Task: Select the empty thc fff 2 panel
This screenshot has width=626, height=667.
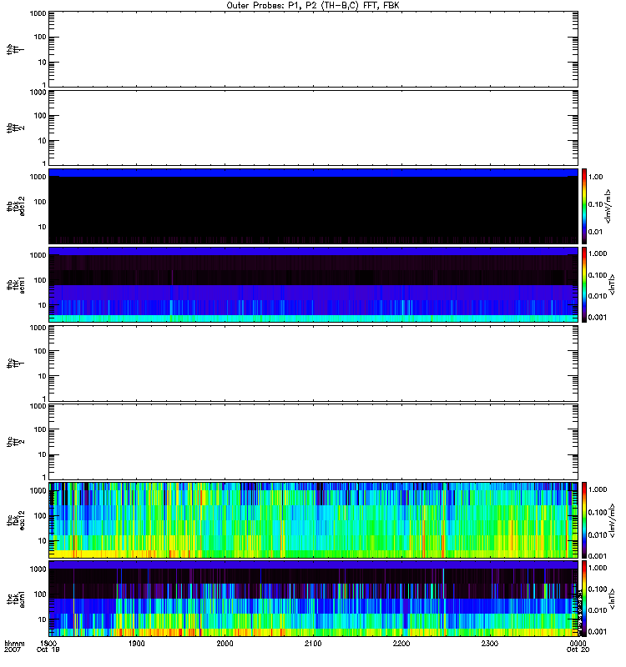Action: 313,442
